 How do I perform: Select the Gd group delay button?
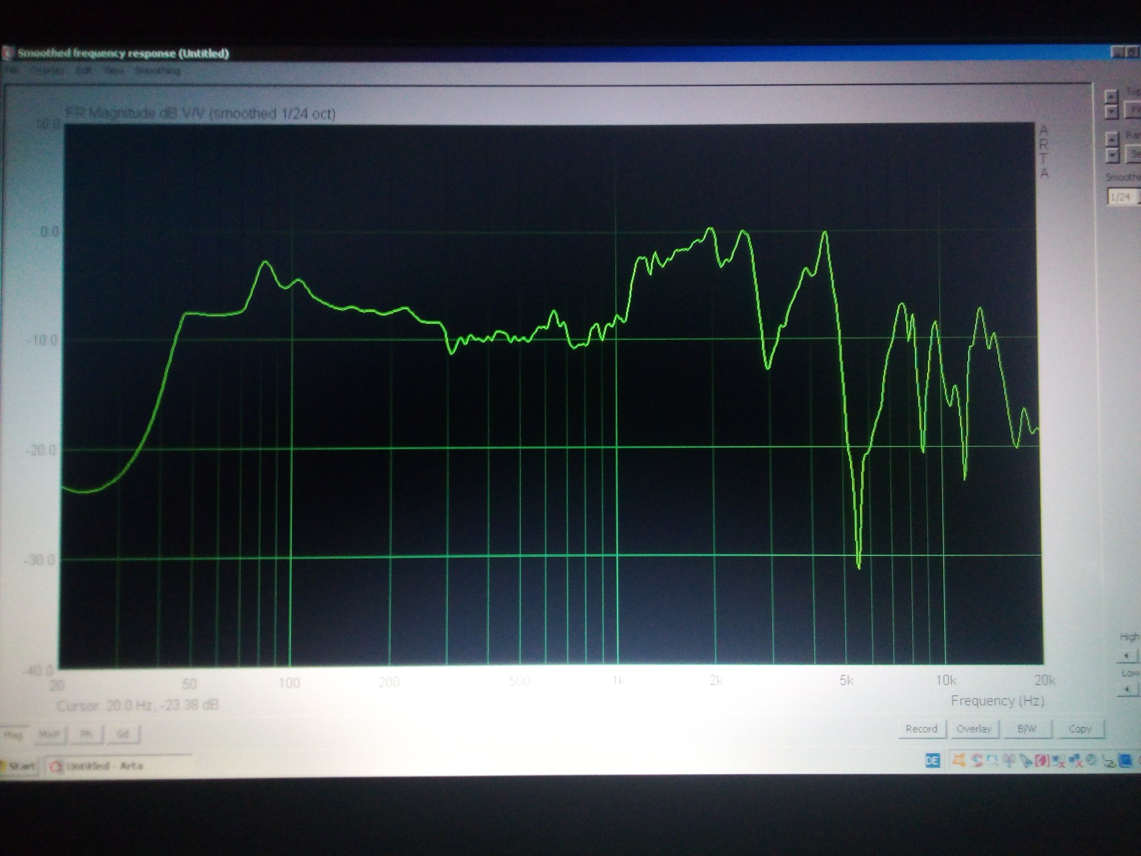pyautogui.click(x=123, y=734)
